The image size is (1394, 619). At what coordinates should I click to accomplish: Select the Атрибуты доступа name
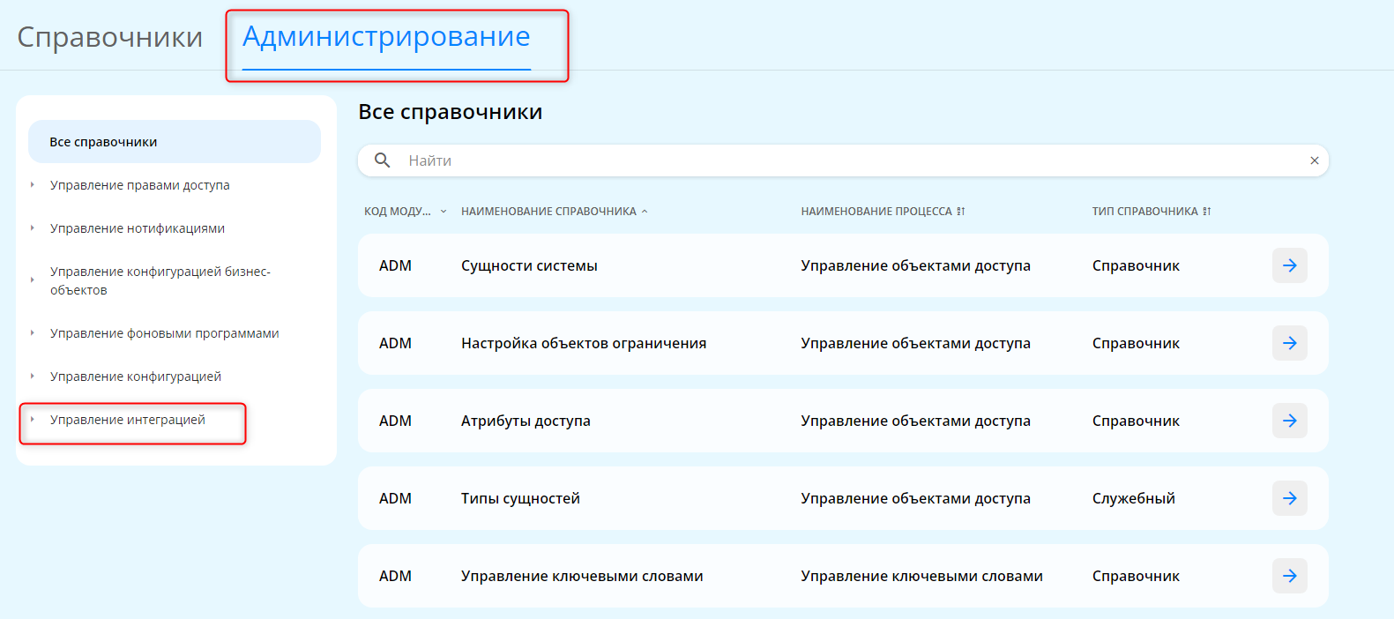point(526,421)
